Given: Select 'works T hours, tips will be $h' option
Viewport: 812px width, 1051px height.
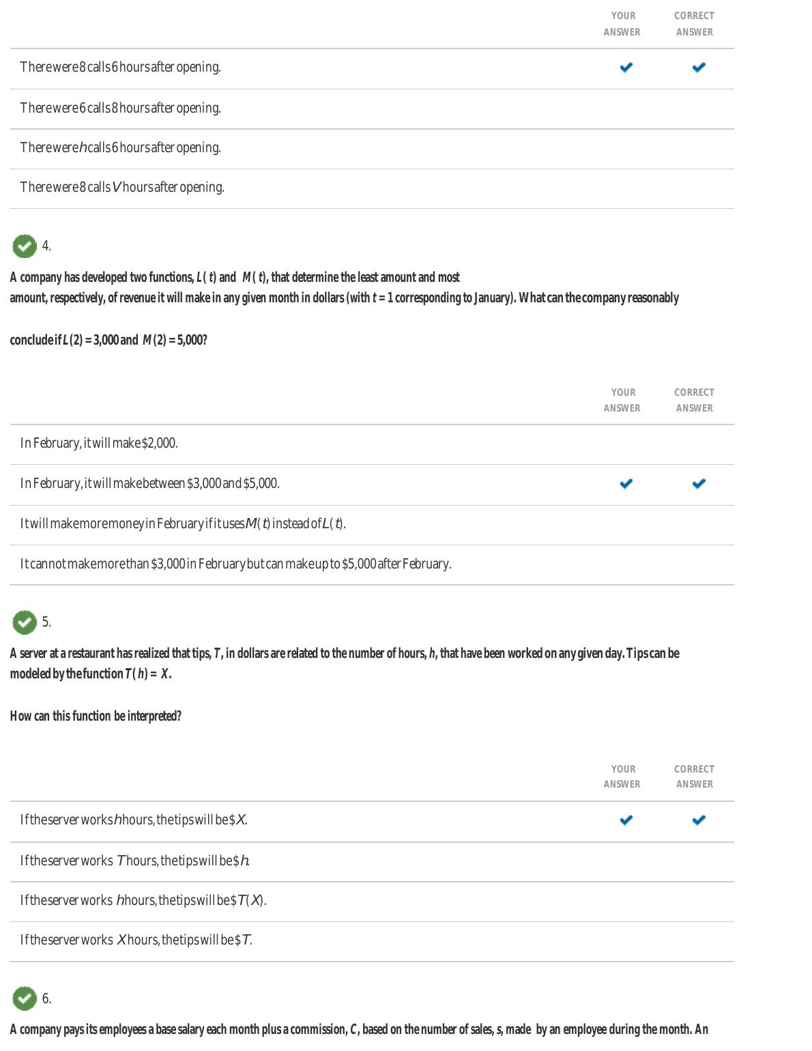Looking at the screenshot, I should 134,861.
